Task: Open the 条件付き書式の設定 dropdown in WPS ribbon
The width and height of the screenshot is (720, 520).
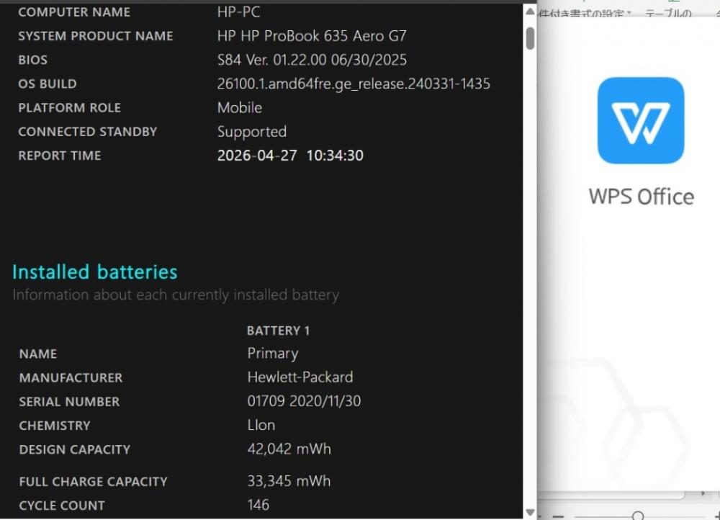Action: click(x=585, y=13)
